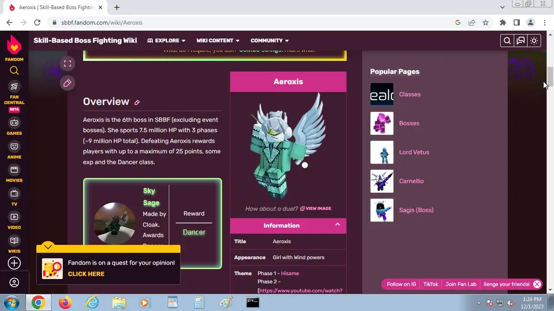Click the start-a-wiki plus icon
Viewport: 554px width, 311px height.
(14, 263)
